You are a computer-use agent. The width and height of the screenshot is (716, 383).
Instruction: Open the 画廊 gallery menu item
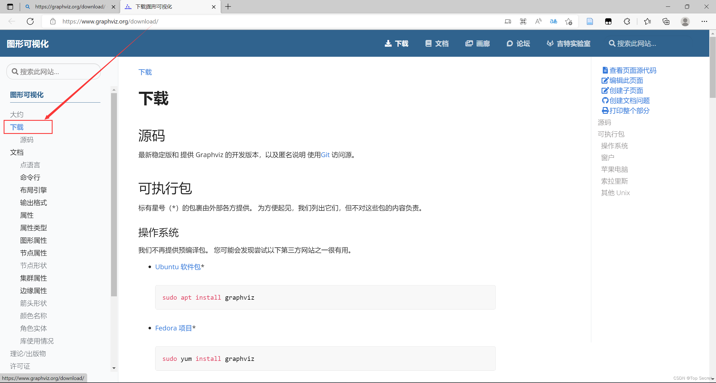tap(478, 44)
